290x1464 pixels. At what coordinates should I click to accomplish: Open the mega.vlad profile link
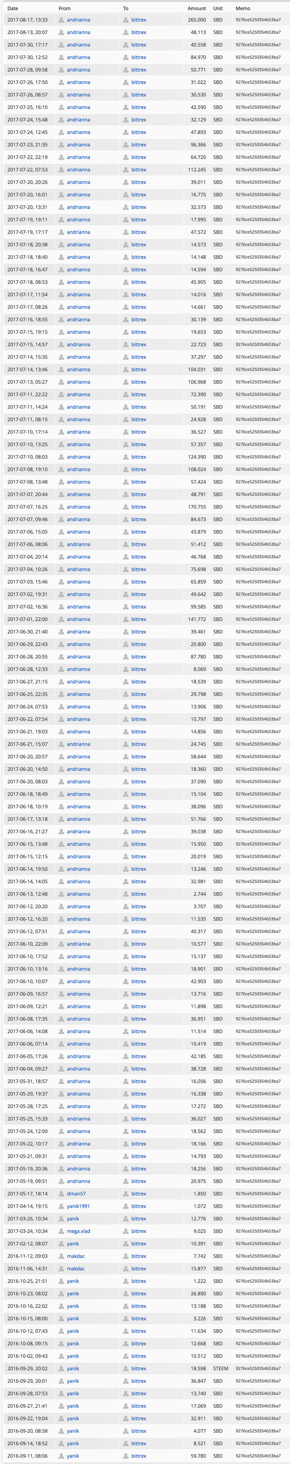pyautogui.click(x=78, y=1232)
